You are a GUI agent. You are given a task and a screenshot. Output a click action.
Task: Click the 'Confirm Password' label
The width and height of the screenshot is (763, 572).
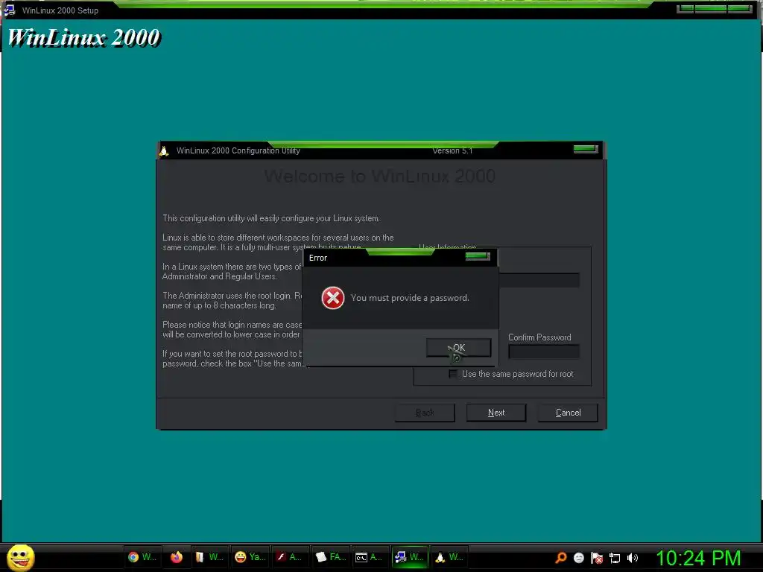539,337
